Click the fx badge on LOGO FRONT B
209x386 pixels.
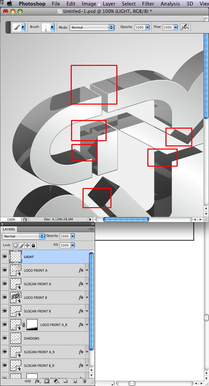coord(81,298)
